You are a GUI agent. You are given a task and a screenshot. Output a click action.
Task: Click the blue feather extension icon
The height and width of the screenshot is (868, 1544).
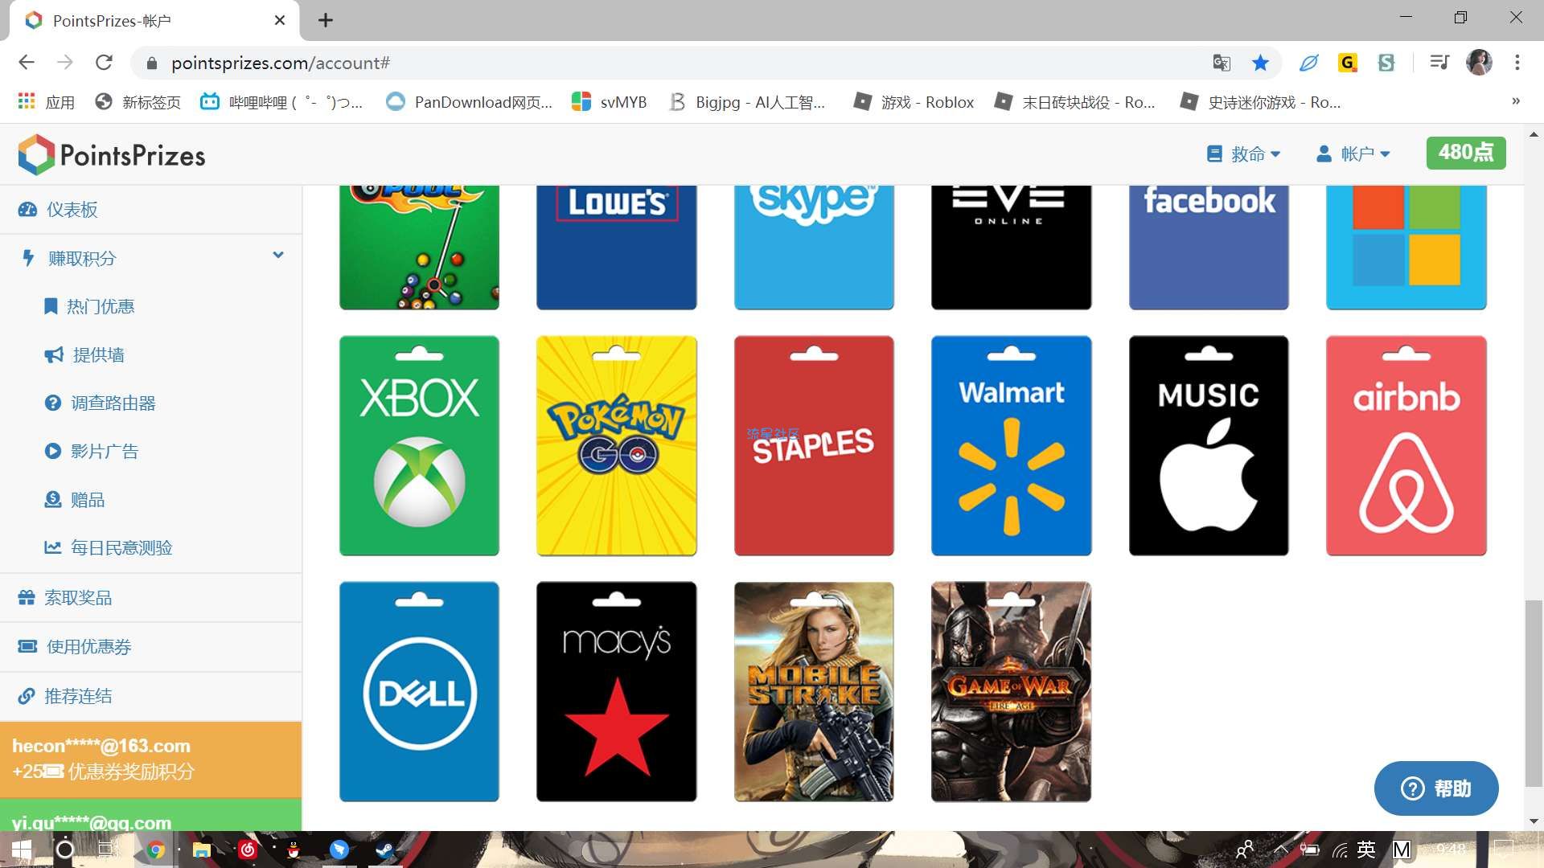[x=1309, y=63]
